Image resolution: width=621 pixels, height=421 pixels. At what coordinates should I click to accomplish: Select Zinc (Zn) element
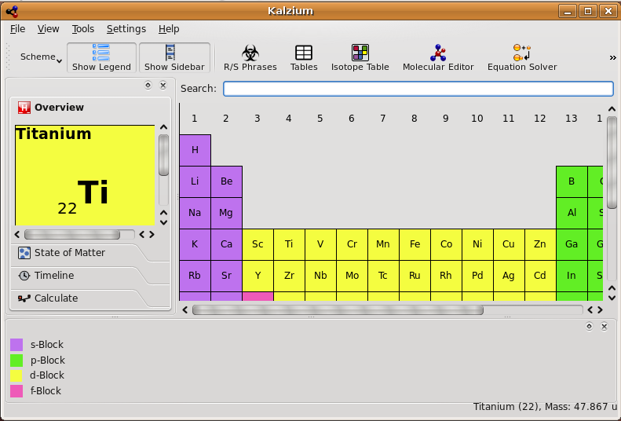(x=540, y=244)
